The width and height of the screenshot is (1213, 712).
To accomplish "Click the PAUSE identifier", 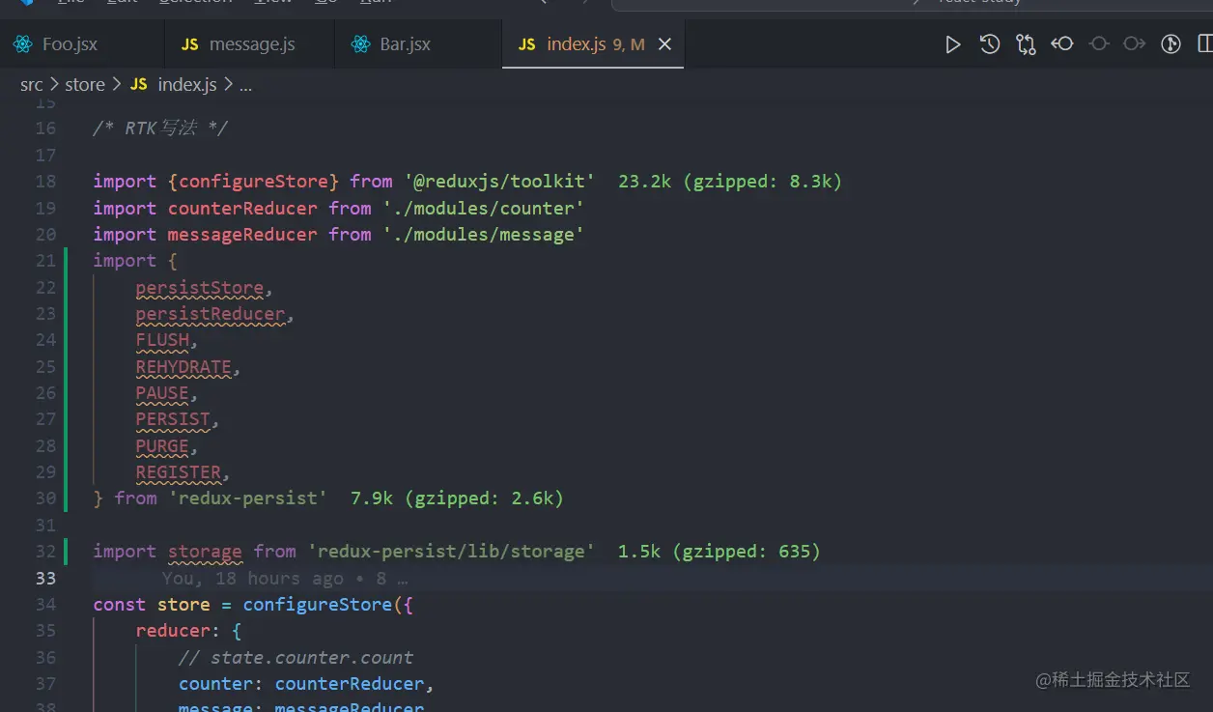I will click(x=162, y=393).
